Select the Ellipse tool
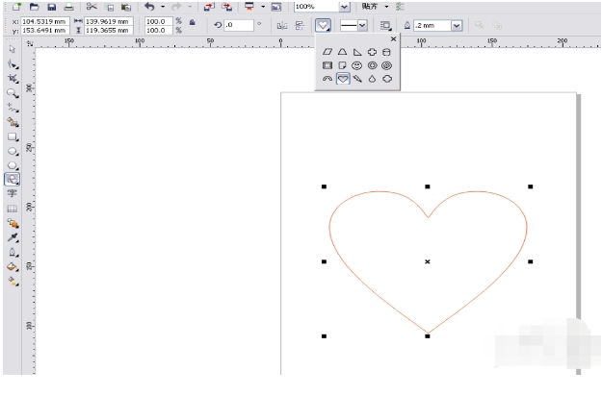The image size is (602, 396). tap(13, 151)
